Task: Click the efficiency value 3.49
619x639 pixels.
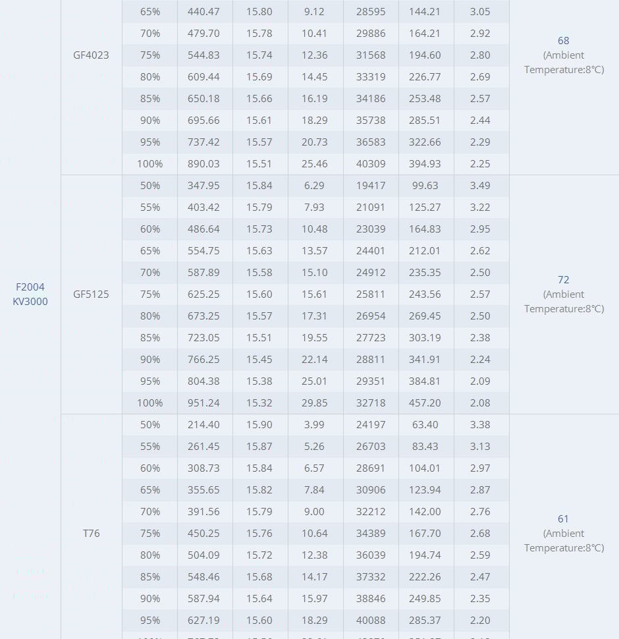Action: 480,186
